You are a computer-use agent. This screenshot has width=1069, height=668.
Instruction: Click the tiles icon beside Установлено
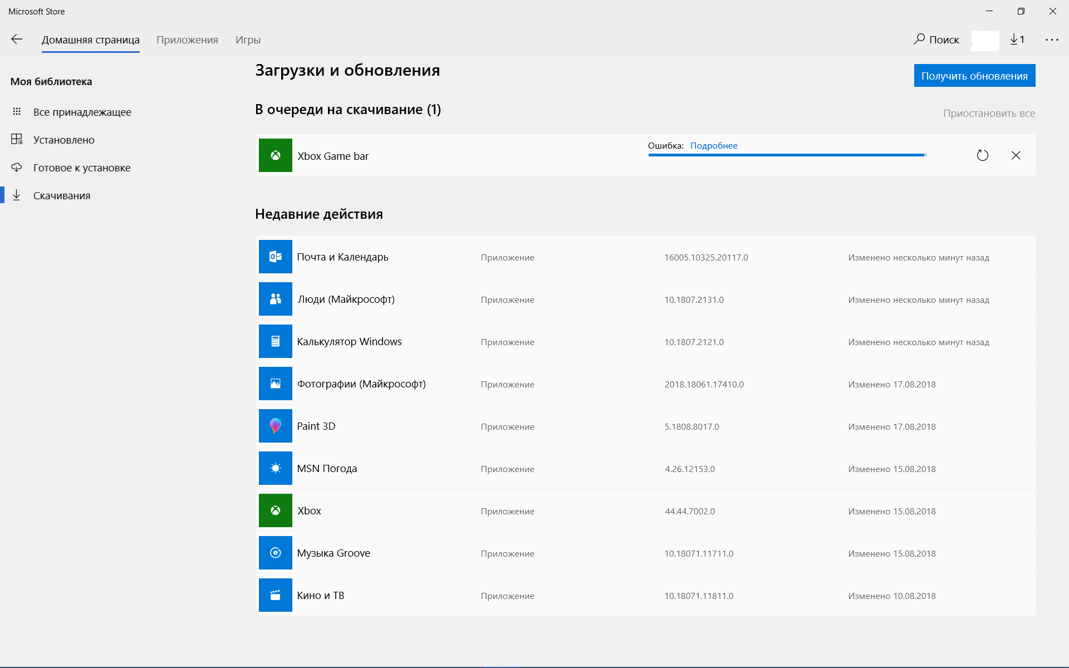click(x=17, y=139)
